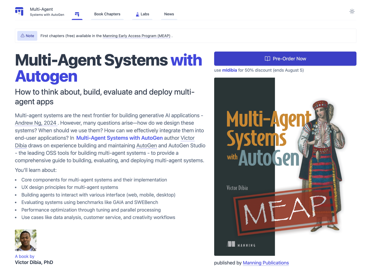Screen dimensions: 366x278
Task: Click the 'Core components for multi-agent systems' bullet
Action: click(94, 180)
